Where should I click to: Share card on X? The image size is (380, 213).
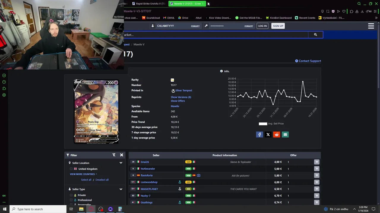[268, 135]
